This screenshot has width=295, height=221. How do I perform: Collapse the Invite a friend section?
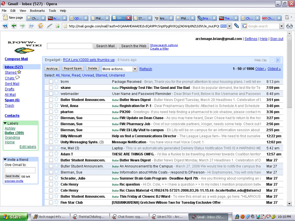click(5, 159)
